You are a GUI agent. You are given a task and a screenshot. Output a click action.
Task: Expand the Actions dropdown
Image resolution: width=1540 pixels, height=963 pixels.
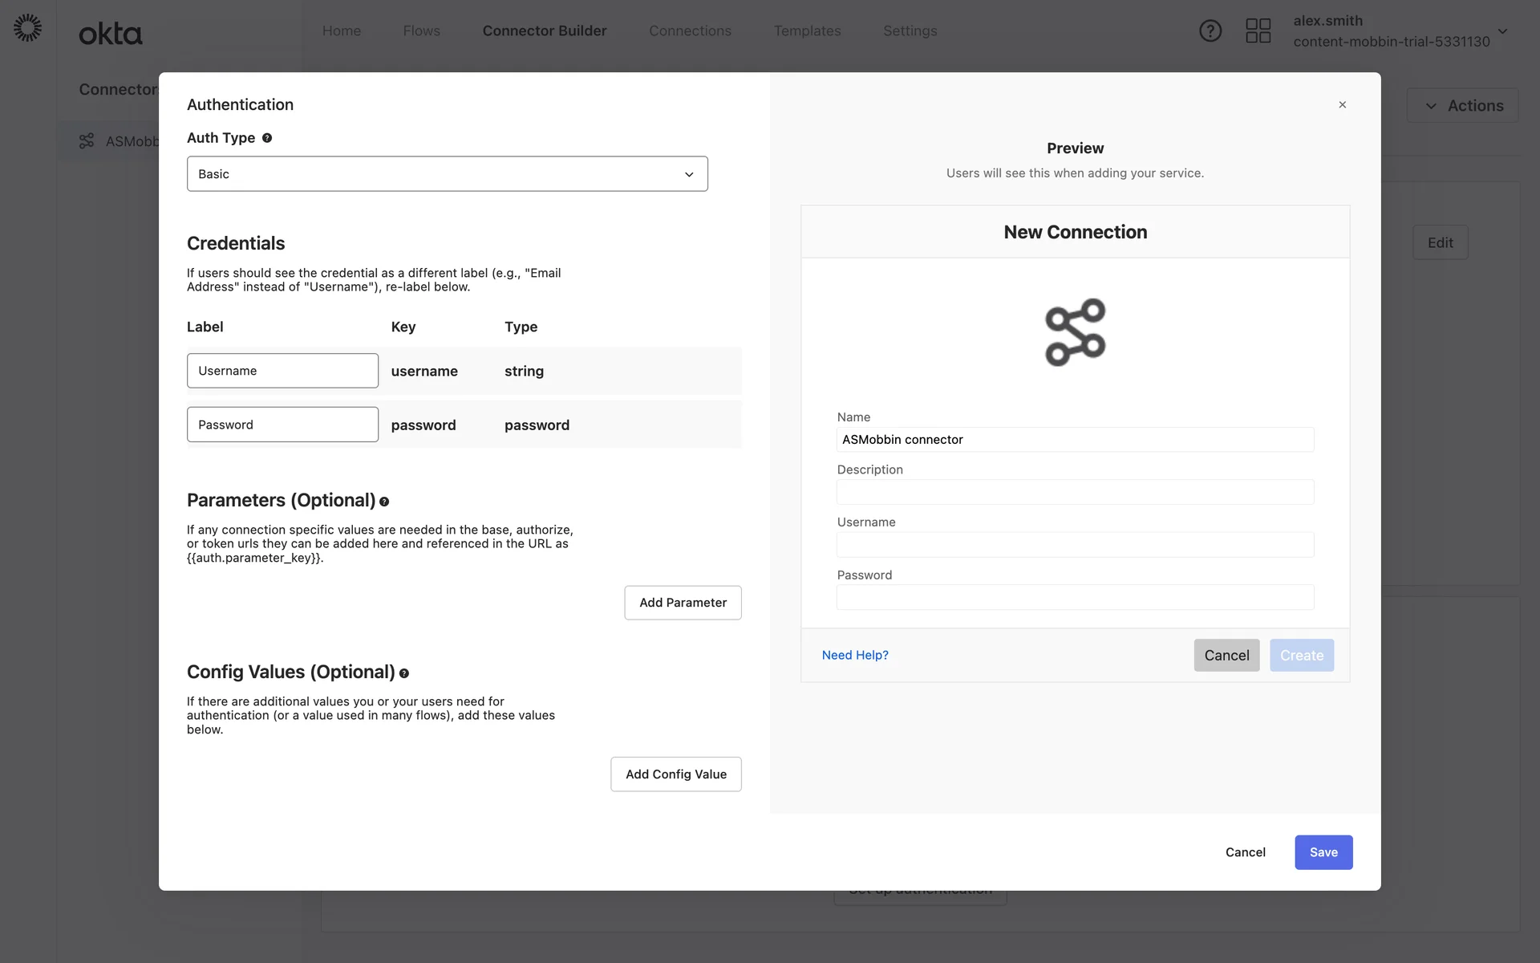click(x=1463, y=106)
